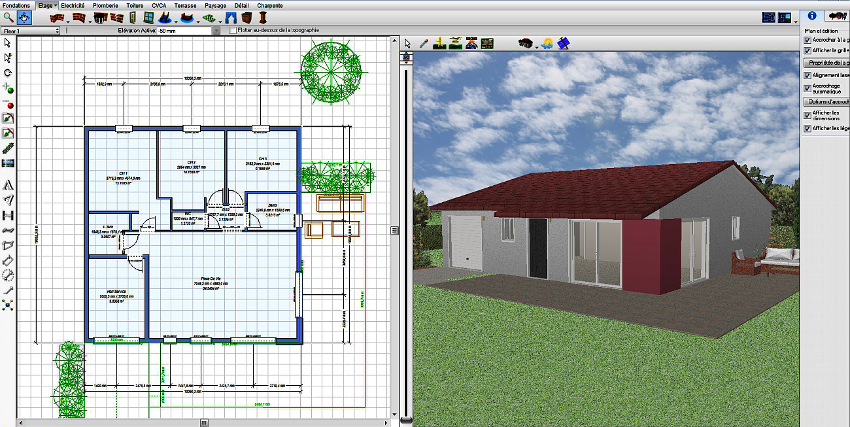
Task: Open the Electricité menu
Action: (73, 5)
